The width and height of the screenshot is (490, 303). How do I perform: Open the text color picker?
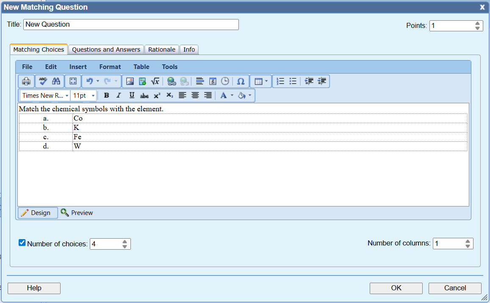(225, 95)
